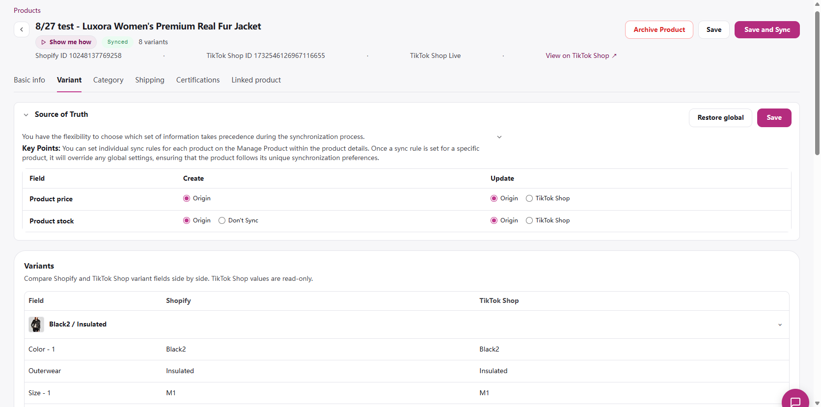This screenshot has width=821, height=407.
Task: Collapse the Source of Truth description chevron
Action: coord(499,137)
